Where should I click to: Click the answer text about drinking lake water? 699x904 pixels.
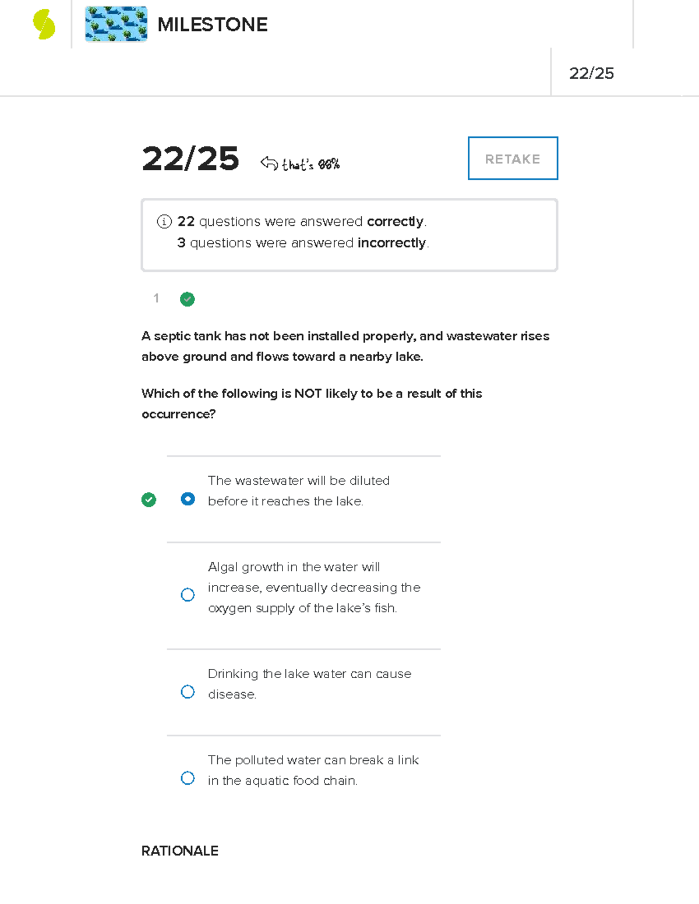309,683
